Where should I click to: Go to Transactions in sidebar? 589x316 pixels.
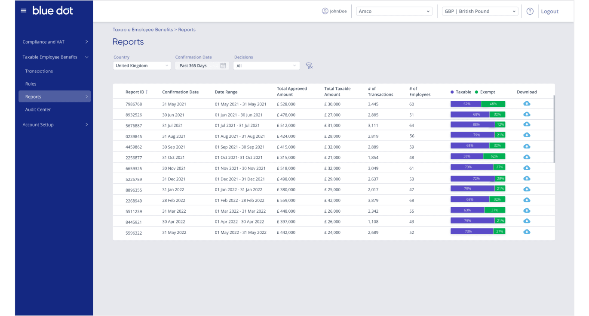point(39,71)
